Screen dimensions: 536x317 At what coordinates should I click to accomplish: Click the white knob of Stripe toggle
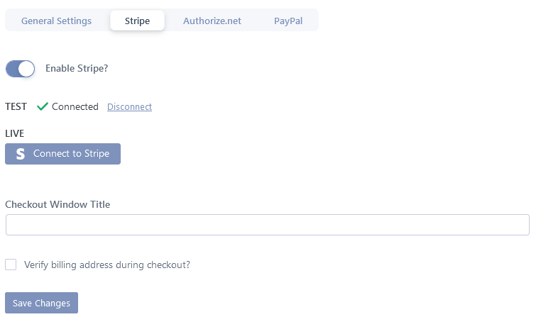point(26,69)
